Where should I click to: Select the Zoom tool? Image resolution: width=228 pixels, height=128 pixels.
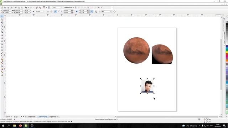pyautogui.click(x=2, y=26)
